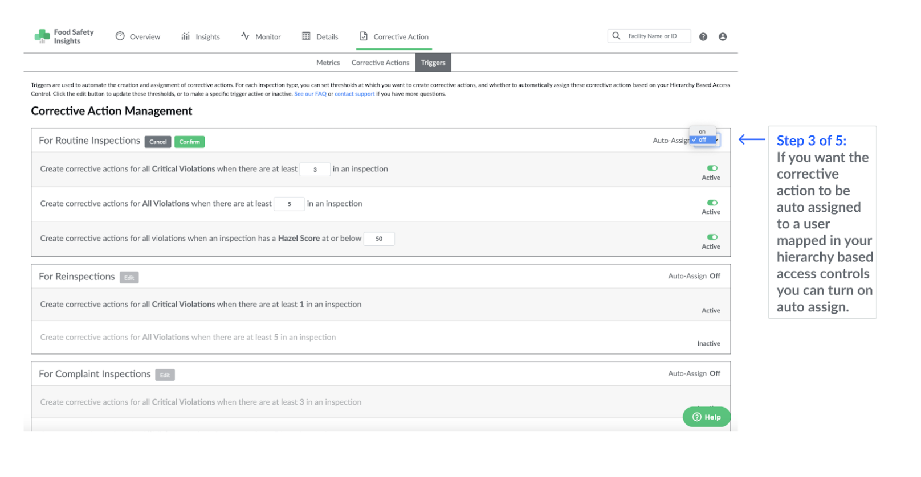Click the Details table icon

pyautogui.click(x=306, y=36)
